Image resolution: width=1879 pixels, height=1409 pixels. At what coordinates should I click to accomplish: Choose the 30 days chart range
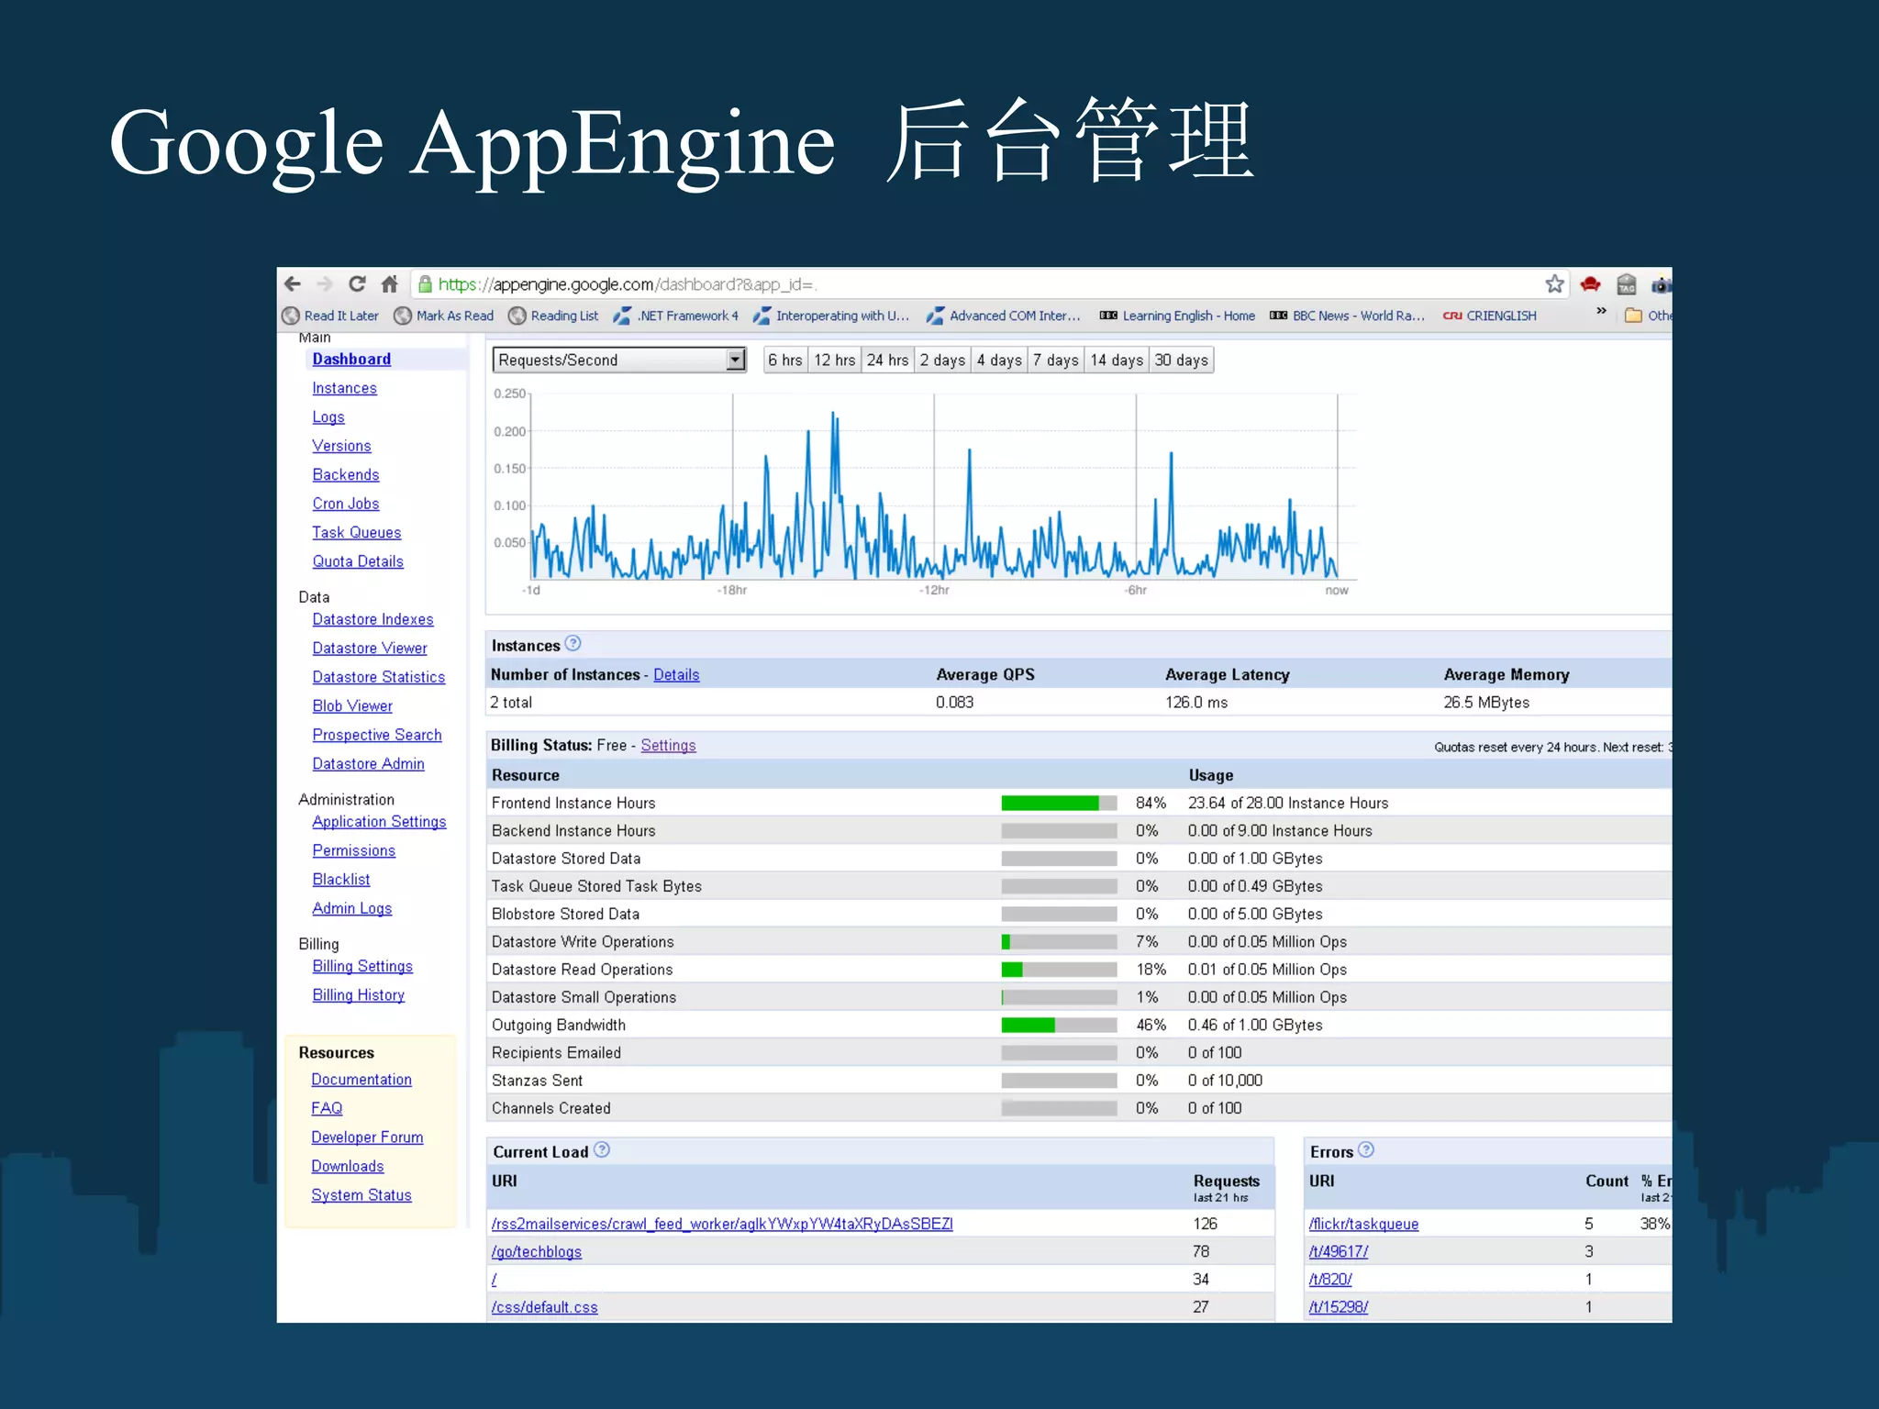click(x=1181, y=361)
